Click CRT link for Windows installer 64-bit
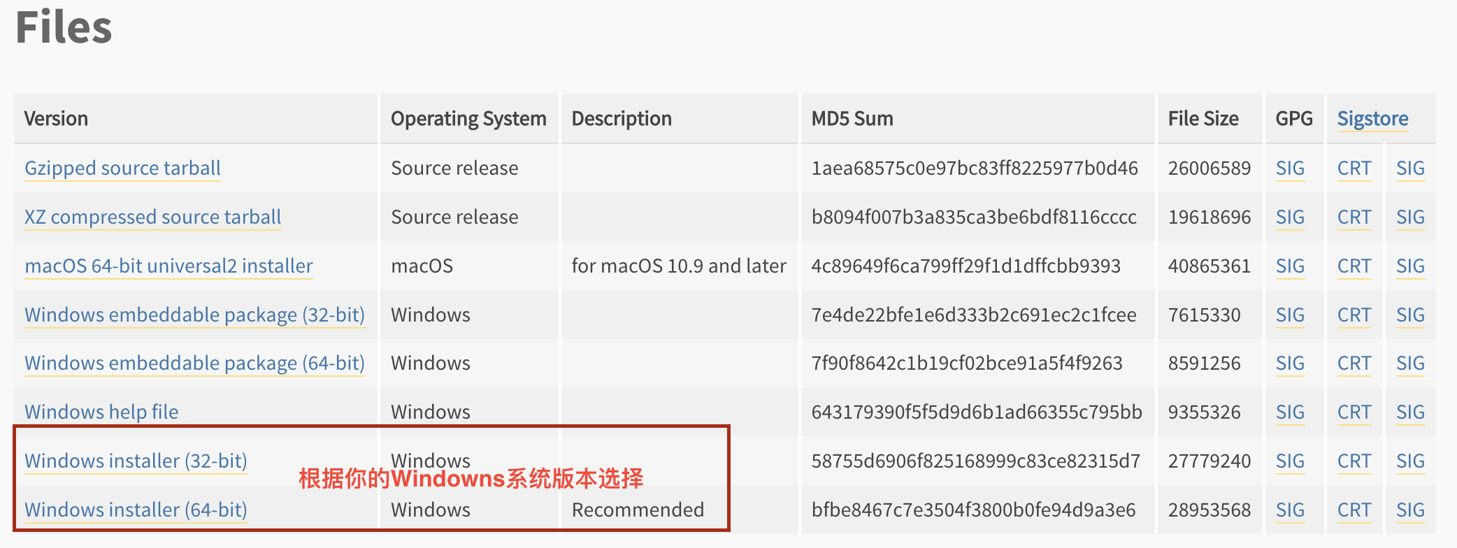The width and height of the screenshot is (1457, 548). coord(1354,510)
